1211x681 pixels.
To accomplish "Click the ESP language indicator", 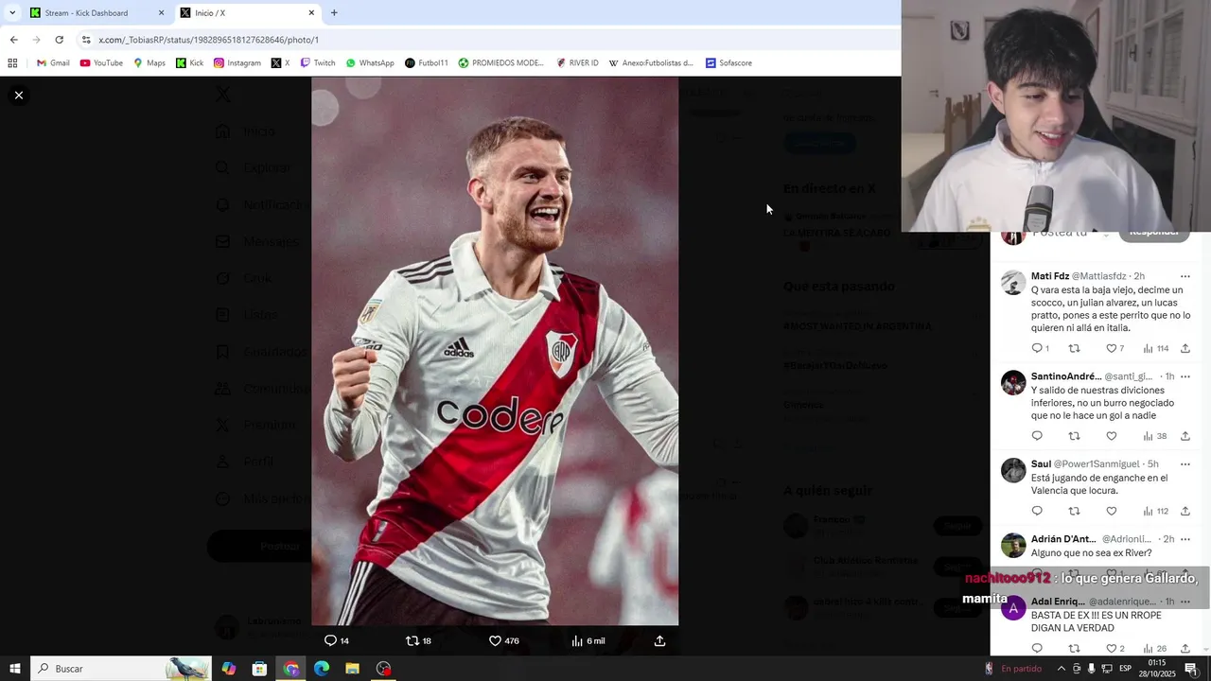I will point(1125,669).
